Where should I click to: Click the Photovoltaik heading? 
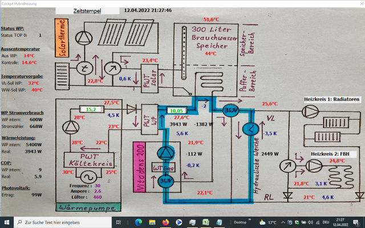[16, 188]
